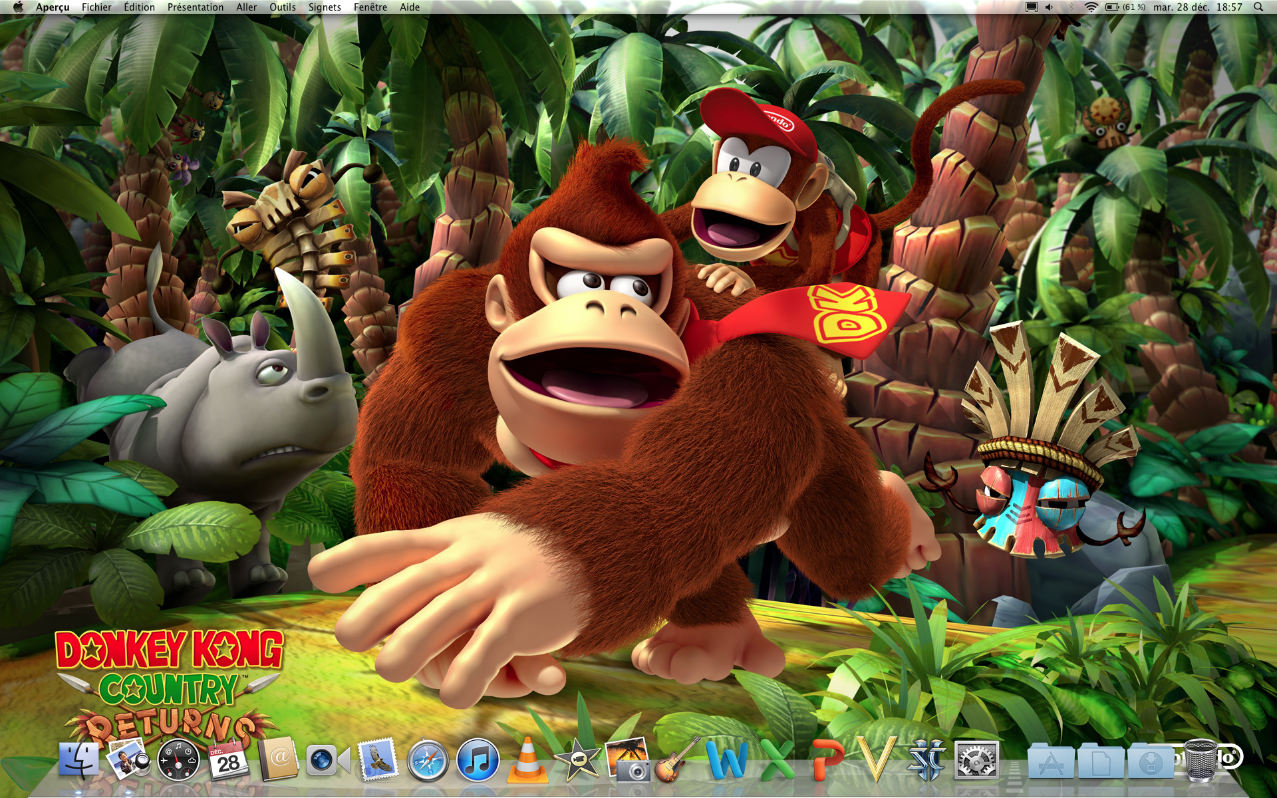Open the Trash in the dock

pos(1201,760)
